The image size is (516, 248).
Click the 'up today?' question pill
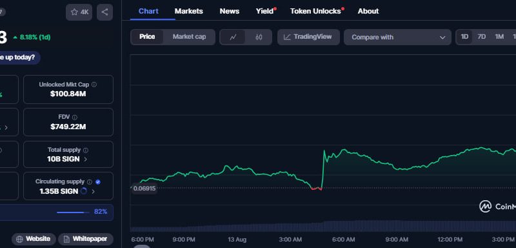point(20,57)
